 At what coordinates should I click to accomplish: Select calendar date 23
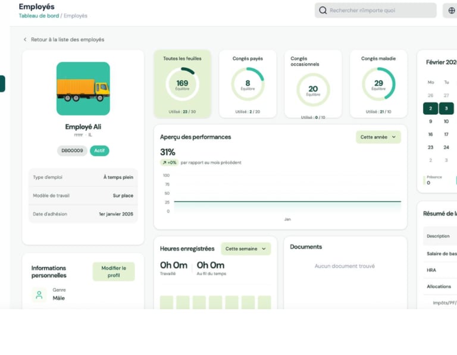click(430, 147)
